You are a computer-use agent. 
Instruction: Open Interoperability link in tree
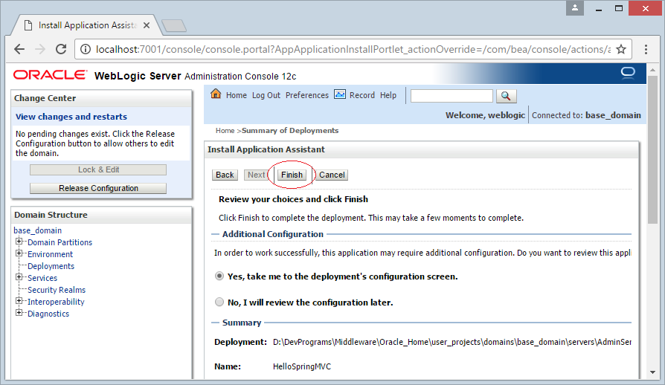pyautogui.click(x=56, y=302)
